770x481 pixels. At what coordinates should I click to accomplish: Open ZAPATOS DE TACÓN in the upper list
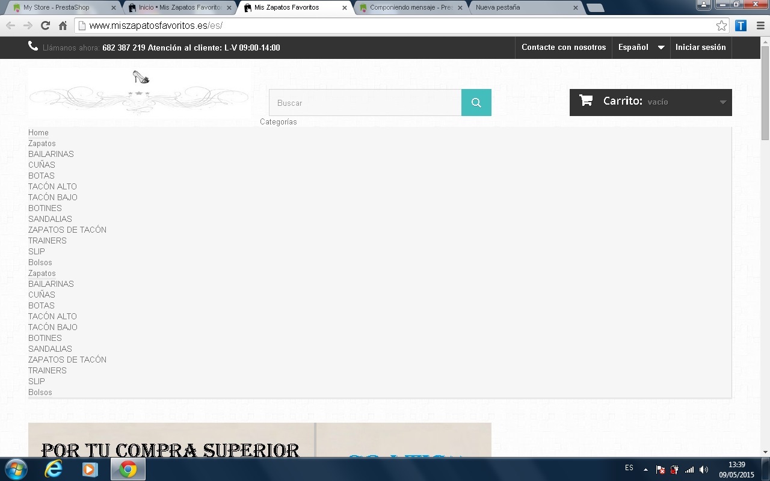click(x=67, y=230)
